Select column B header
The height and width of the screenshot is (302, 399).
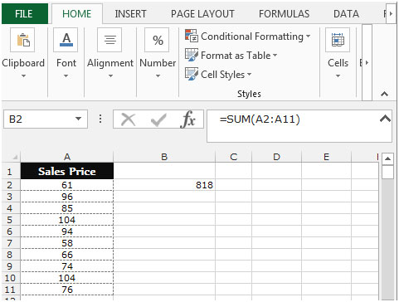coord(164,157)
